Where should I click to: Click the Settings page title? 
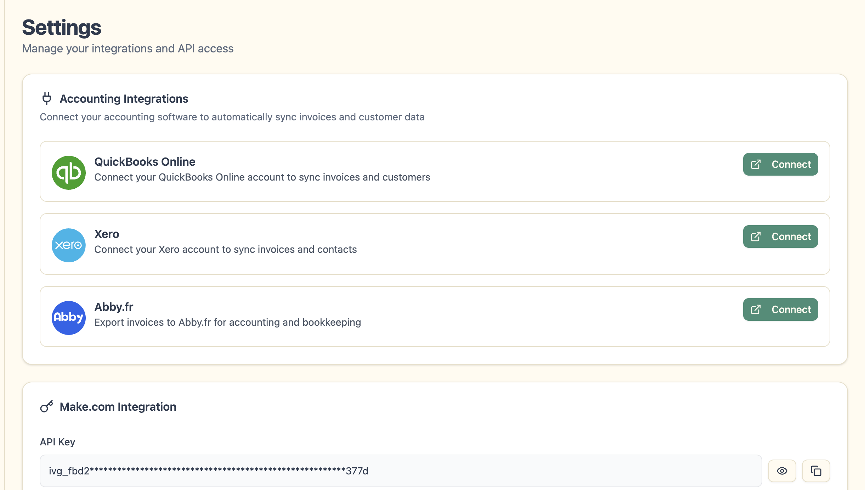pyautogui.click(x=62, y=28)
